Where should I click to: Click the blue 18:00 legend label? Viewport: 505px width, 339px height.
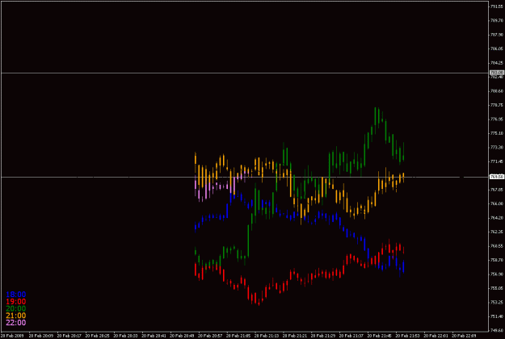coord(16,295)
